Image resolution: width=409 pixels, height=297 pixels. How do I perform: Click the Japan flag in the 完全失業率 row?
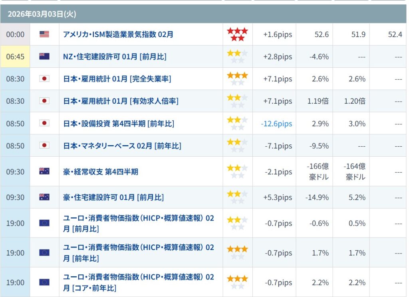coord(44,79)
